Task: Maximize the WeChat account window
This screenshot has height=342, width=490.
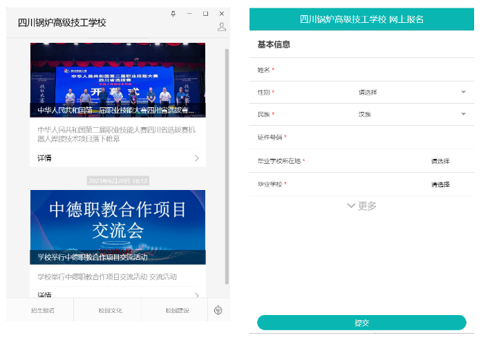Action: pyautogui.click(x=205, y=14)
